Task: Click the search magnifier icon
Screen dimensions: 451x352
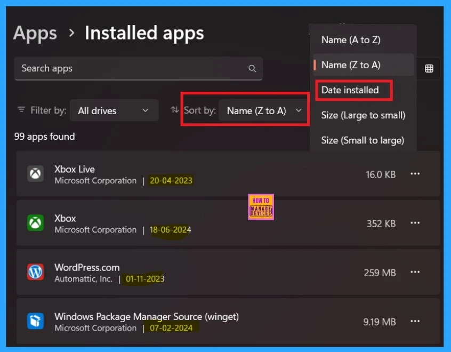Action: click(x=252, y=68)
